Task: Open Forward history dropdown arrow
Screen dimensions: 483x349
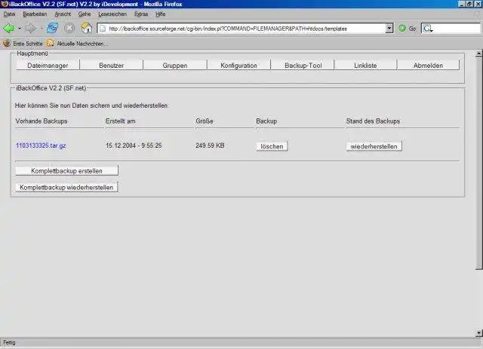Action: 42,29
